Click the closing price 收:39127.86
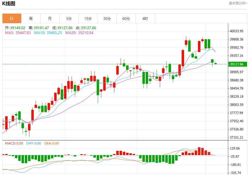Screen dimensions: 250x175 click(x=86, y=28)
